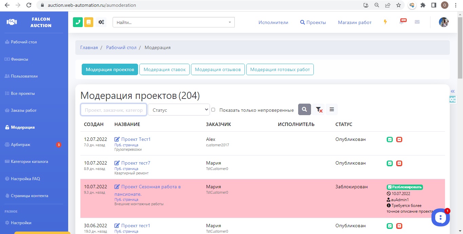Click the green phone icon button

coord(78,22)
